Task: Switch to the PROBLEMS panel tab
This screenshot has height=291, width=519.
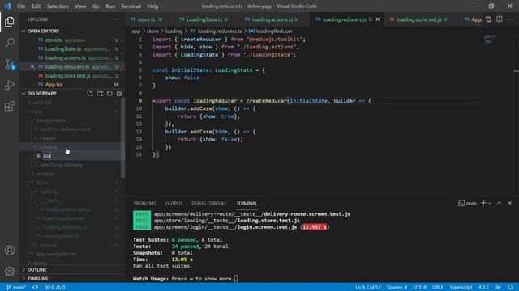Action: pyautogui.click(x=144, y=203)
